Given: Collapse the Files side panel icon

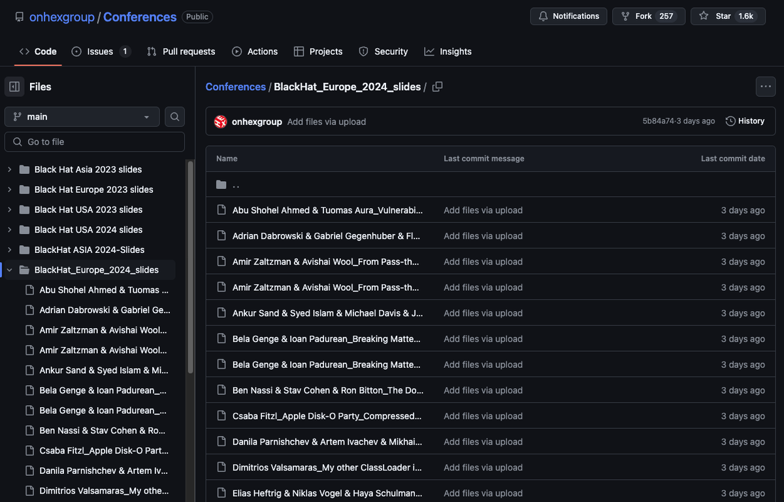Looking at the screenshot, I should [14, 86].
